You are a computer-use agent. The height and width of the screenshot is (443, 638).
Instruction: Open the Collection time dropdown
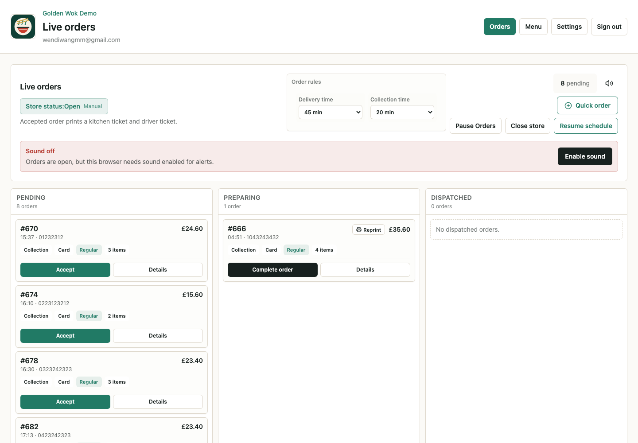(402, 112)
